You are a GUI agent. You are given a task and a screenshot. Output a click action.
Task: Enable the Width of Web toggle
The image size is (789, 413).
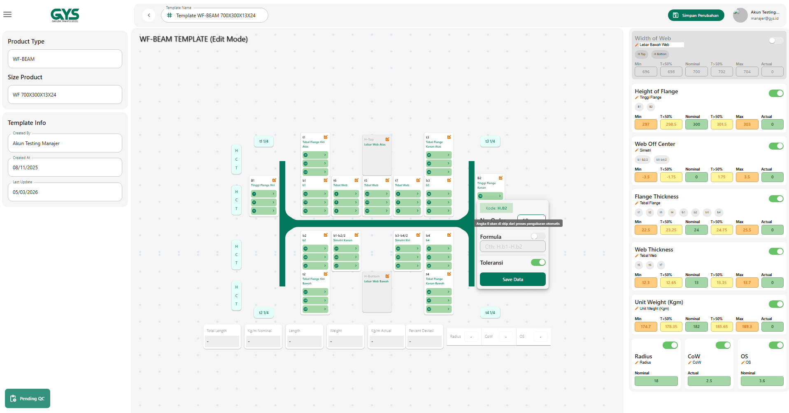click(775, 40)
